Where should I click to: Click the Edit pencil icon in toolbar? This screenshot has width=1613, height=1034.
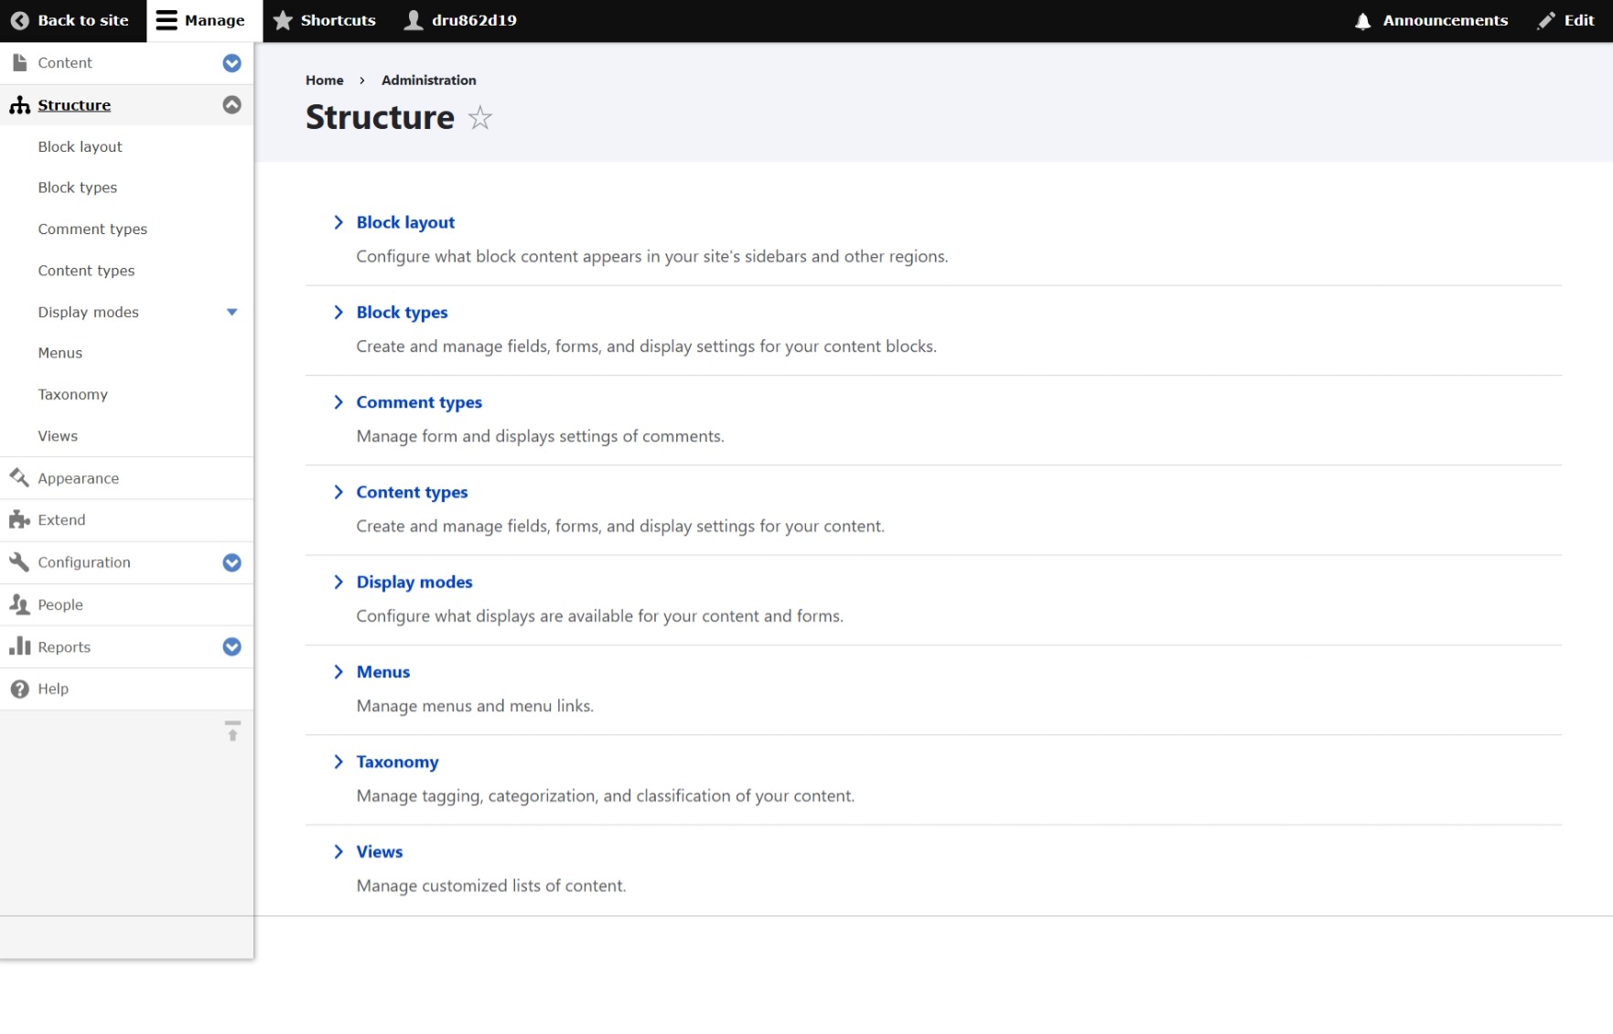pos(1545,21)
